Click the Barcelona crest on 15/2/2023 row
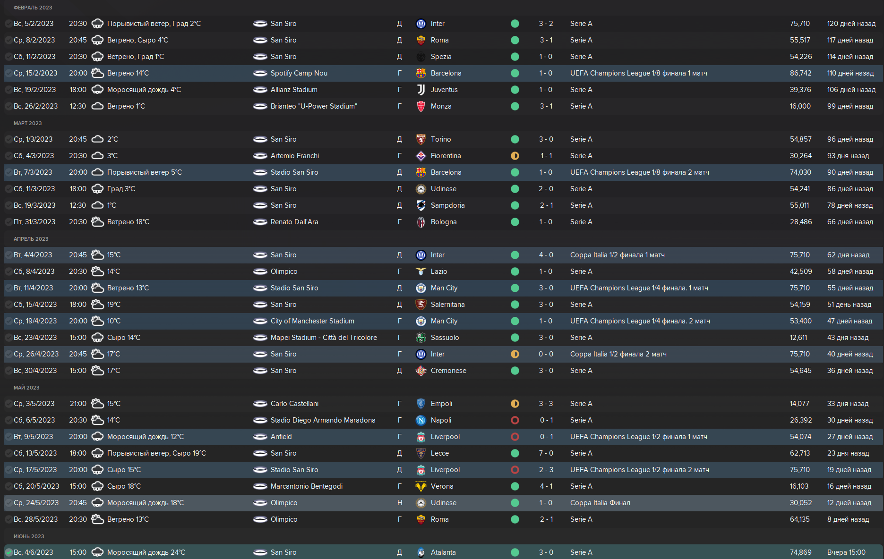Image resolution: width=884 pixels, height=559 pixels. pyautogui.click(x=421, y=73)
